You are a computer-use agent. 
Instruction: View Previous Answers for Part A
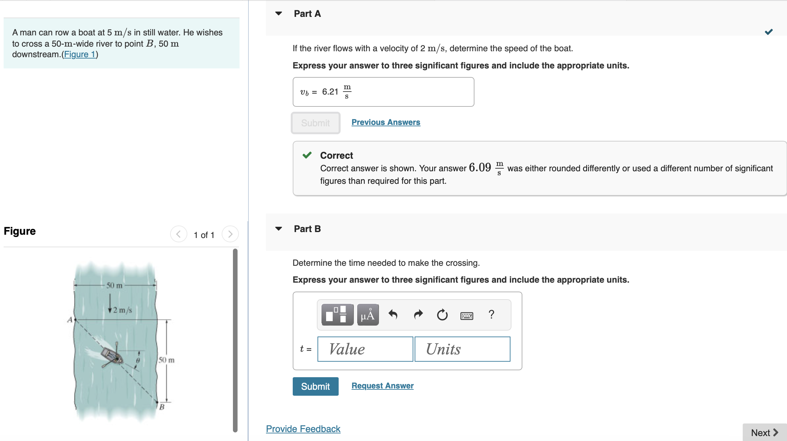point(386,122)
